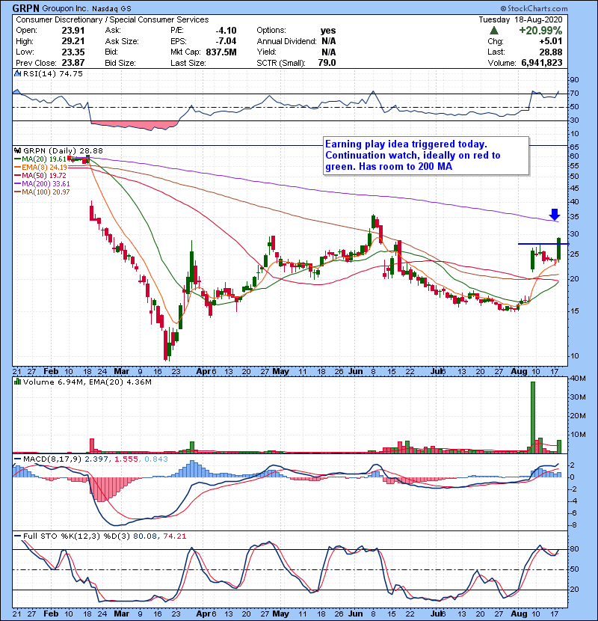Click the blue down-arrow annotation marker
598x621 pixels.
tap(554, 214)
